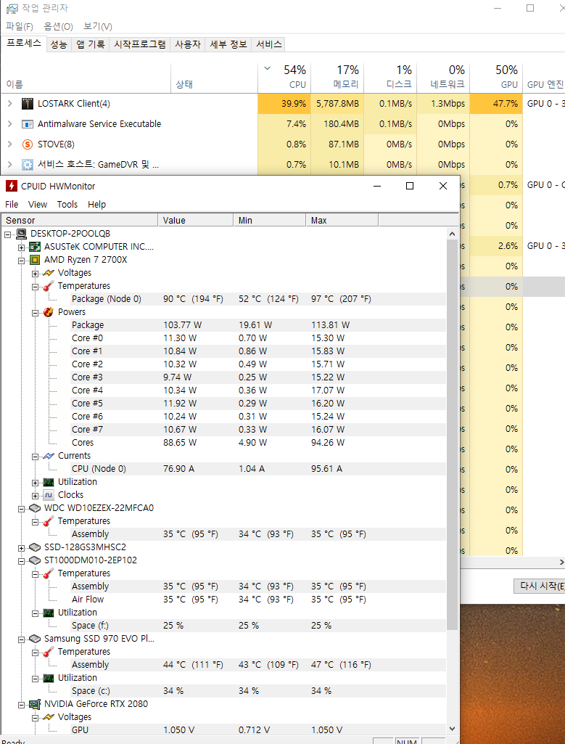Collapse the NVIDIA GeForce RTX 2080 node
The width and height of the screenshot is (565, 744).
[21, 705]
